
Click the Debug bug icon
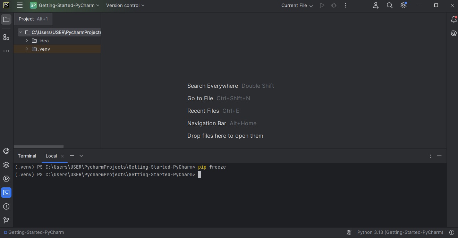point(334,5)
